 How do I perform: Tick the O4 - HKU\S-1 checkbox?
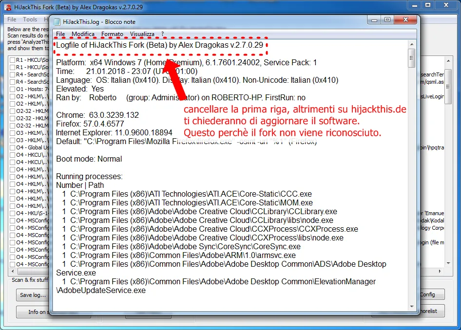pos(12,214)
